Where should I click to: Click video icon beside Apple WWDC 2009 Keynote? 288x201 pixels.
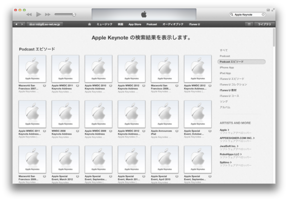pyautogui.click(x=110, y=131)
